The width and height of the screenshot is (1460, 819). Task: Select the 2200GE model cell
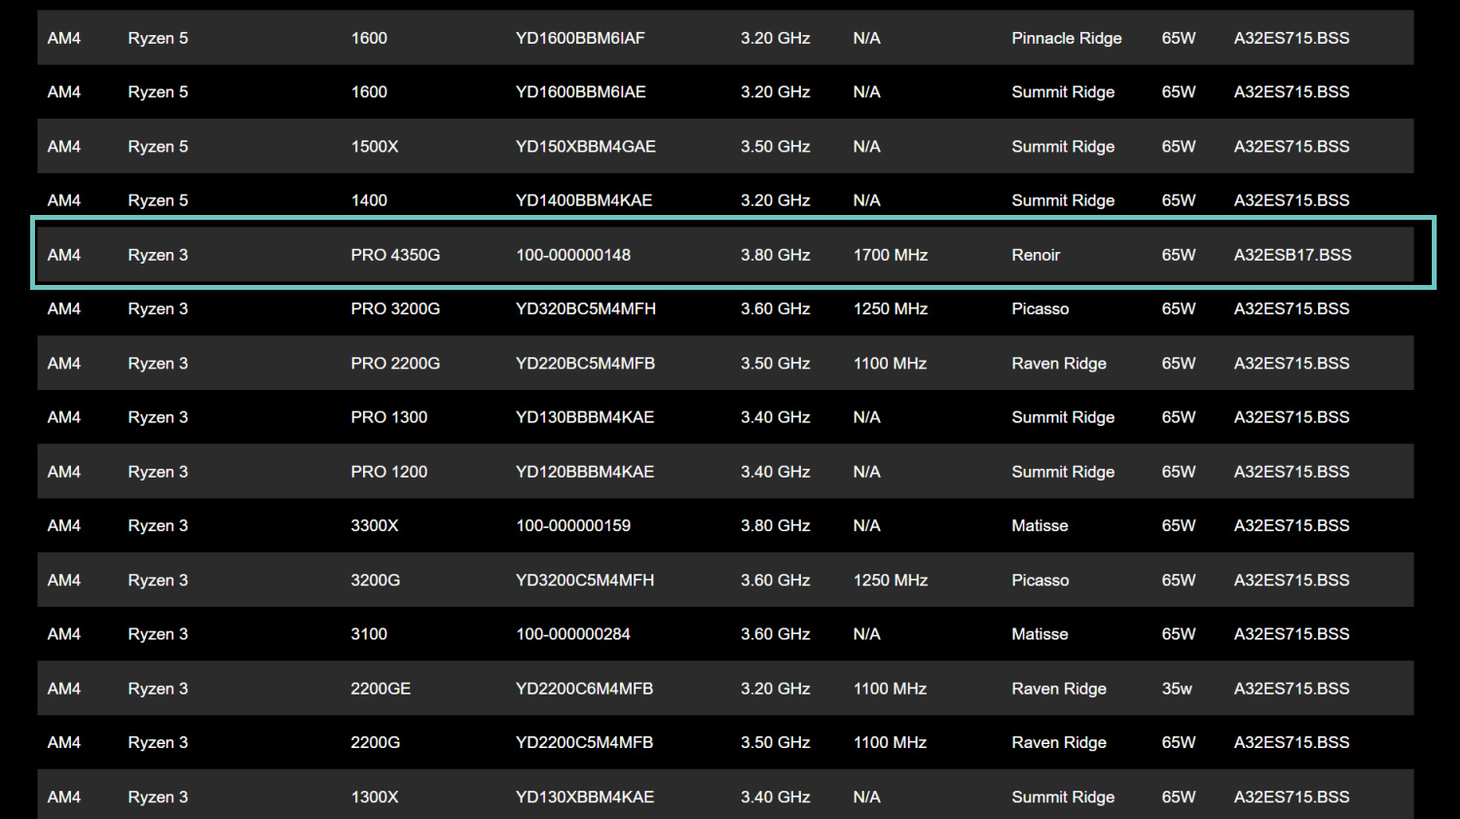[x=381, y=689]
